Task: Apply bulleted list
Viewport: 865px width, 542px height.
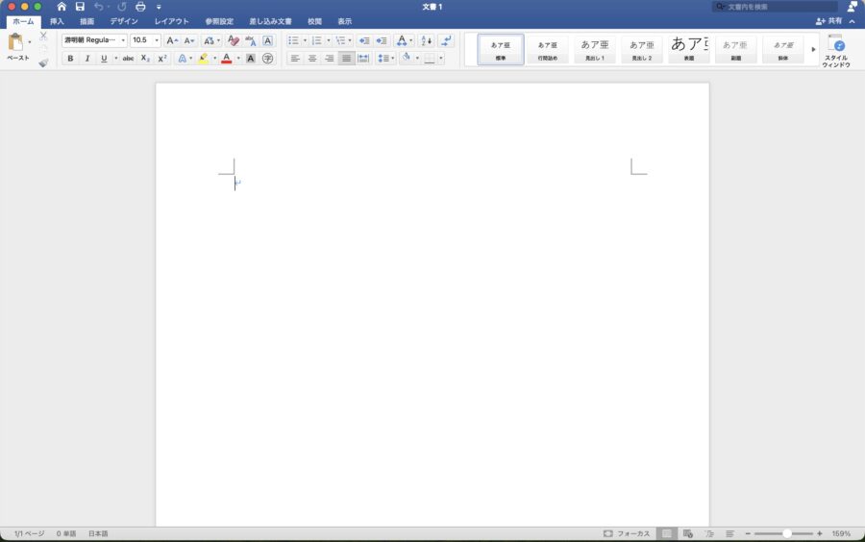Action: click(293, 40)
